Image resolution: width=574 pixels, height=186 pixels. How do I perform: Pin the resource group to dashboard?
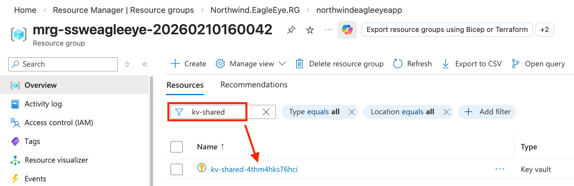tap(291, 30)
